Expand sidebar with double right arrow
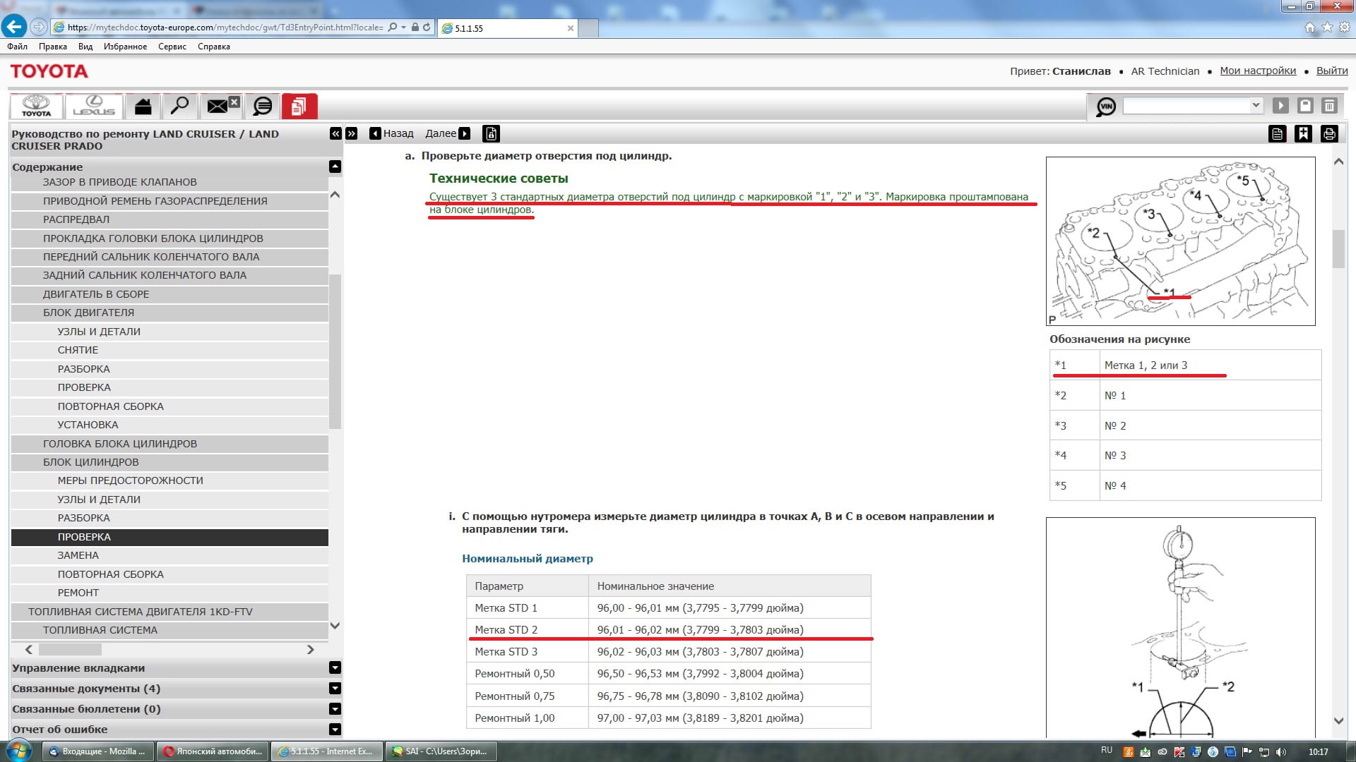The height and width of the screenshot is (762, 1356). click(352, 133)
